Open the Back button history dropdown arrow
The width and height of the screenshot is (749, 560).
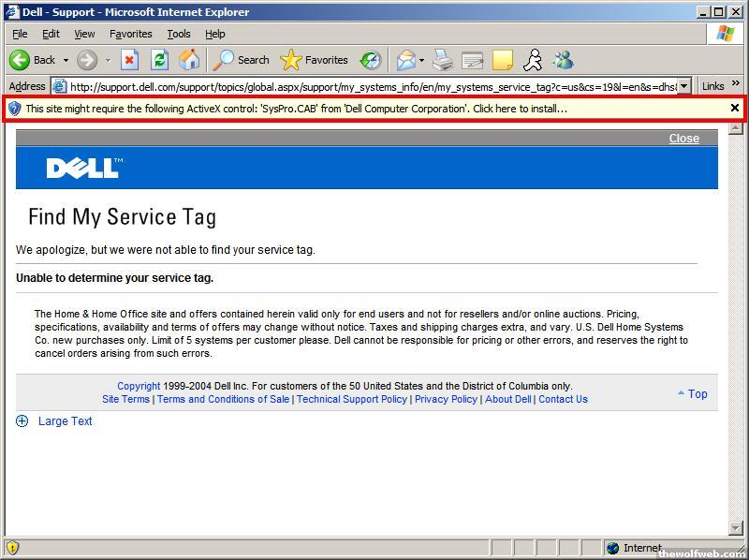click(x=66, y=60)
